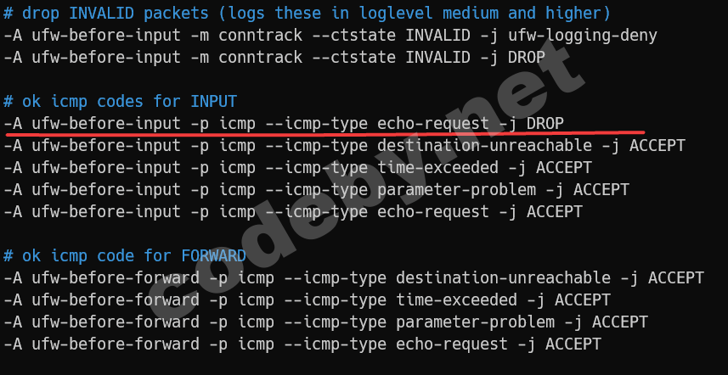This screenshot has height=375, width=728.
Task: Click destination-unreachable in the ufw-before-input rule
Action: point(484,146)
